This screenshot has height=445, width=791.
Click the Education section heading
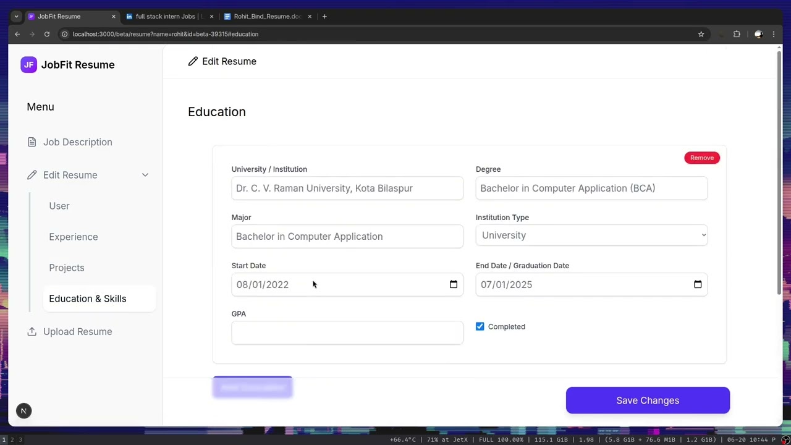(217, 112)
